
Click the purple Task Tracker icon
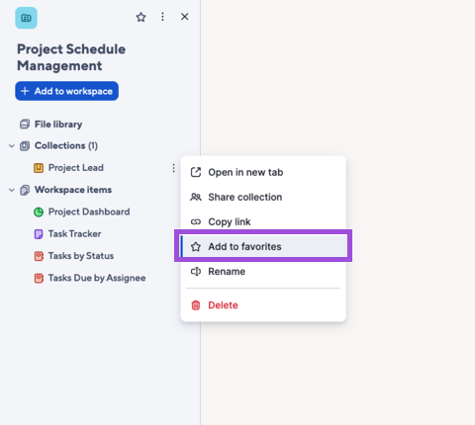point(39,234)
